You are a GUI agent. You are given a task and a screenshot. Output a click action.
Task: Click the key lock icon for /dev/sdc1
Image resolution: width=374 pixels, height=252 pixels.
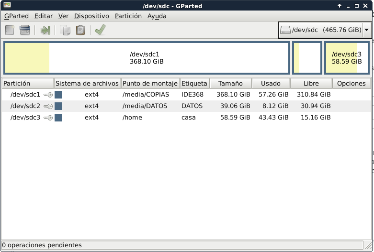(48, 95)
